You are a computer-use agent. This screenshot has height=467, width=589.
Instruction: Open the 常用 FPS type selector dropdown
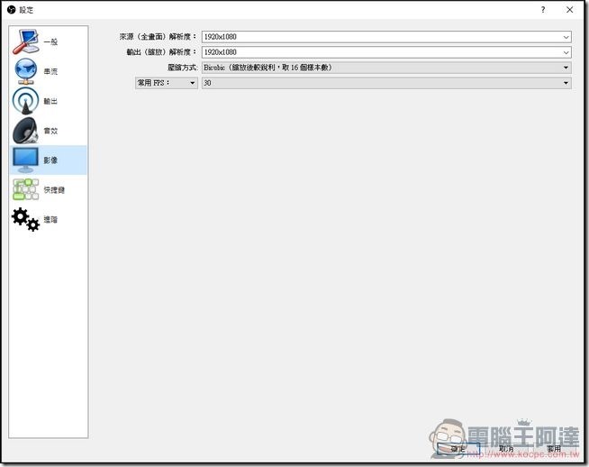click(x=166, y=83)
